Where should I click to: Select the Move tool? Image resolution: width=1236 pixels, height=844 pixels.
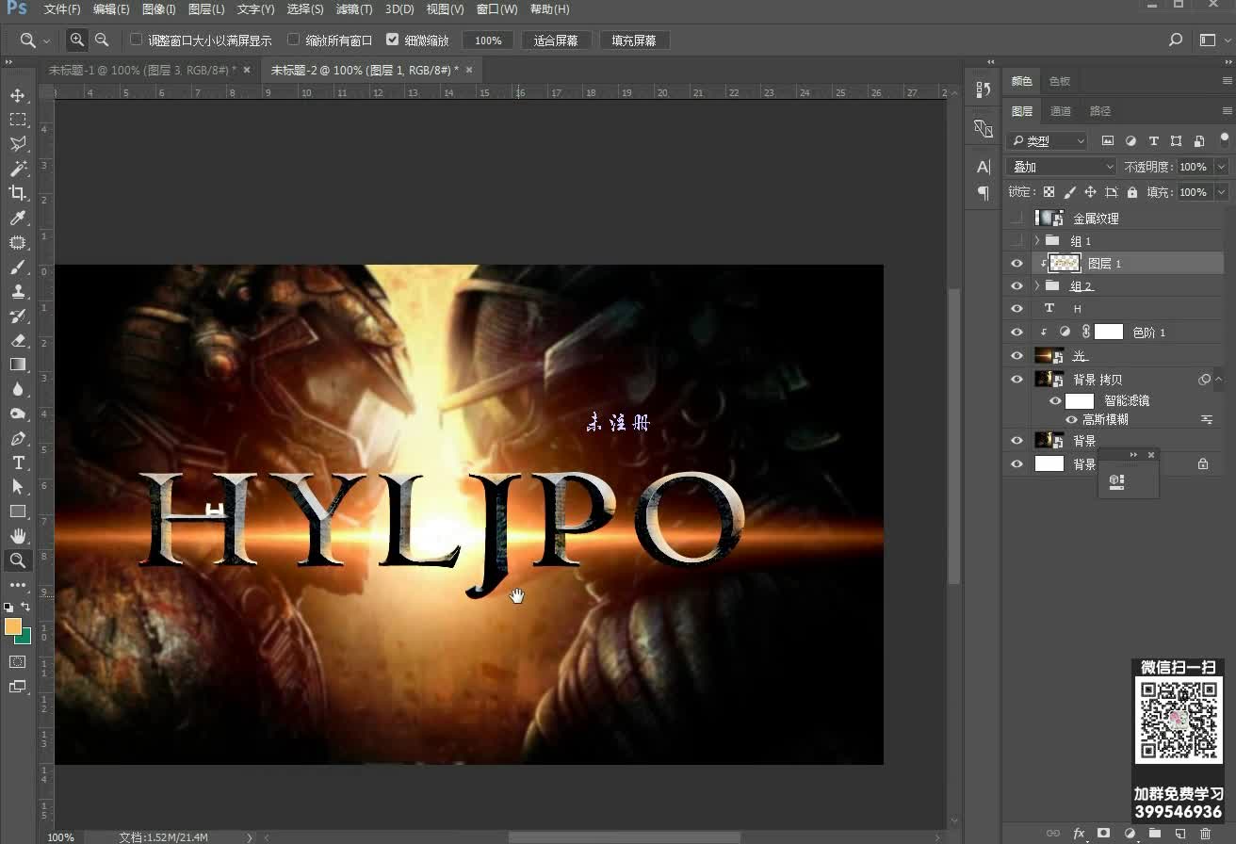tap(17, 95)
